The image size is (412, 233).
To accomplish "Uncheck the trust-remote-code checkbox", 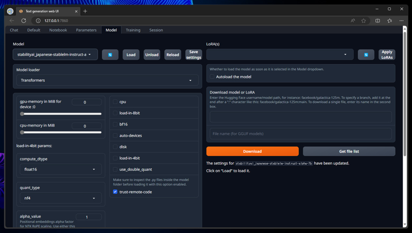I will point(115,192).
